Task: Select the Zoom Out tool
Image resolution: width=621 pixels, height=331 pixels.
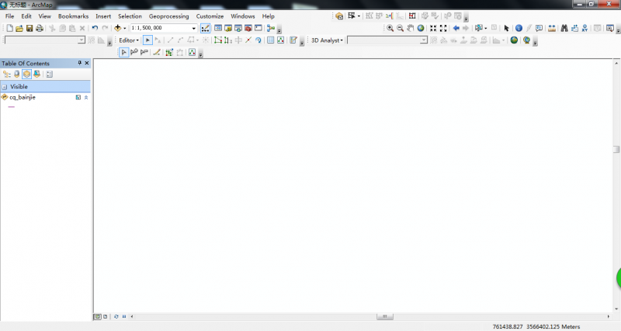Action: (400, 28)
